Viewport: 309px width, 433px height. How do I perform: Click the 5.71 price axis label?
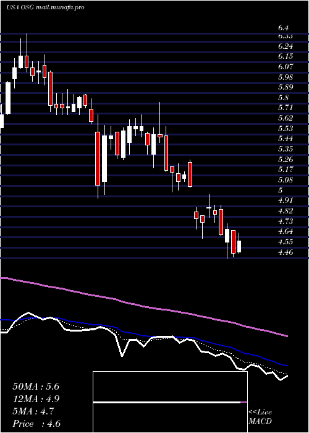coord(286,108)
